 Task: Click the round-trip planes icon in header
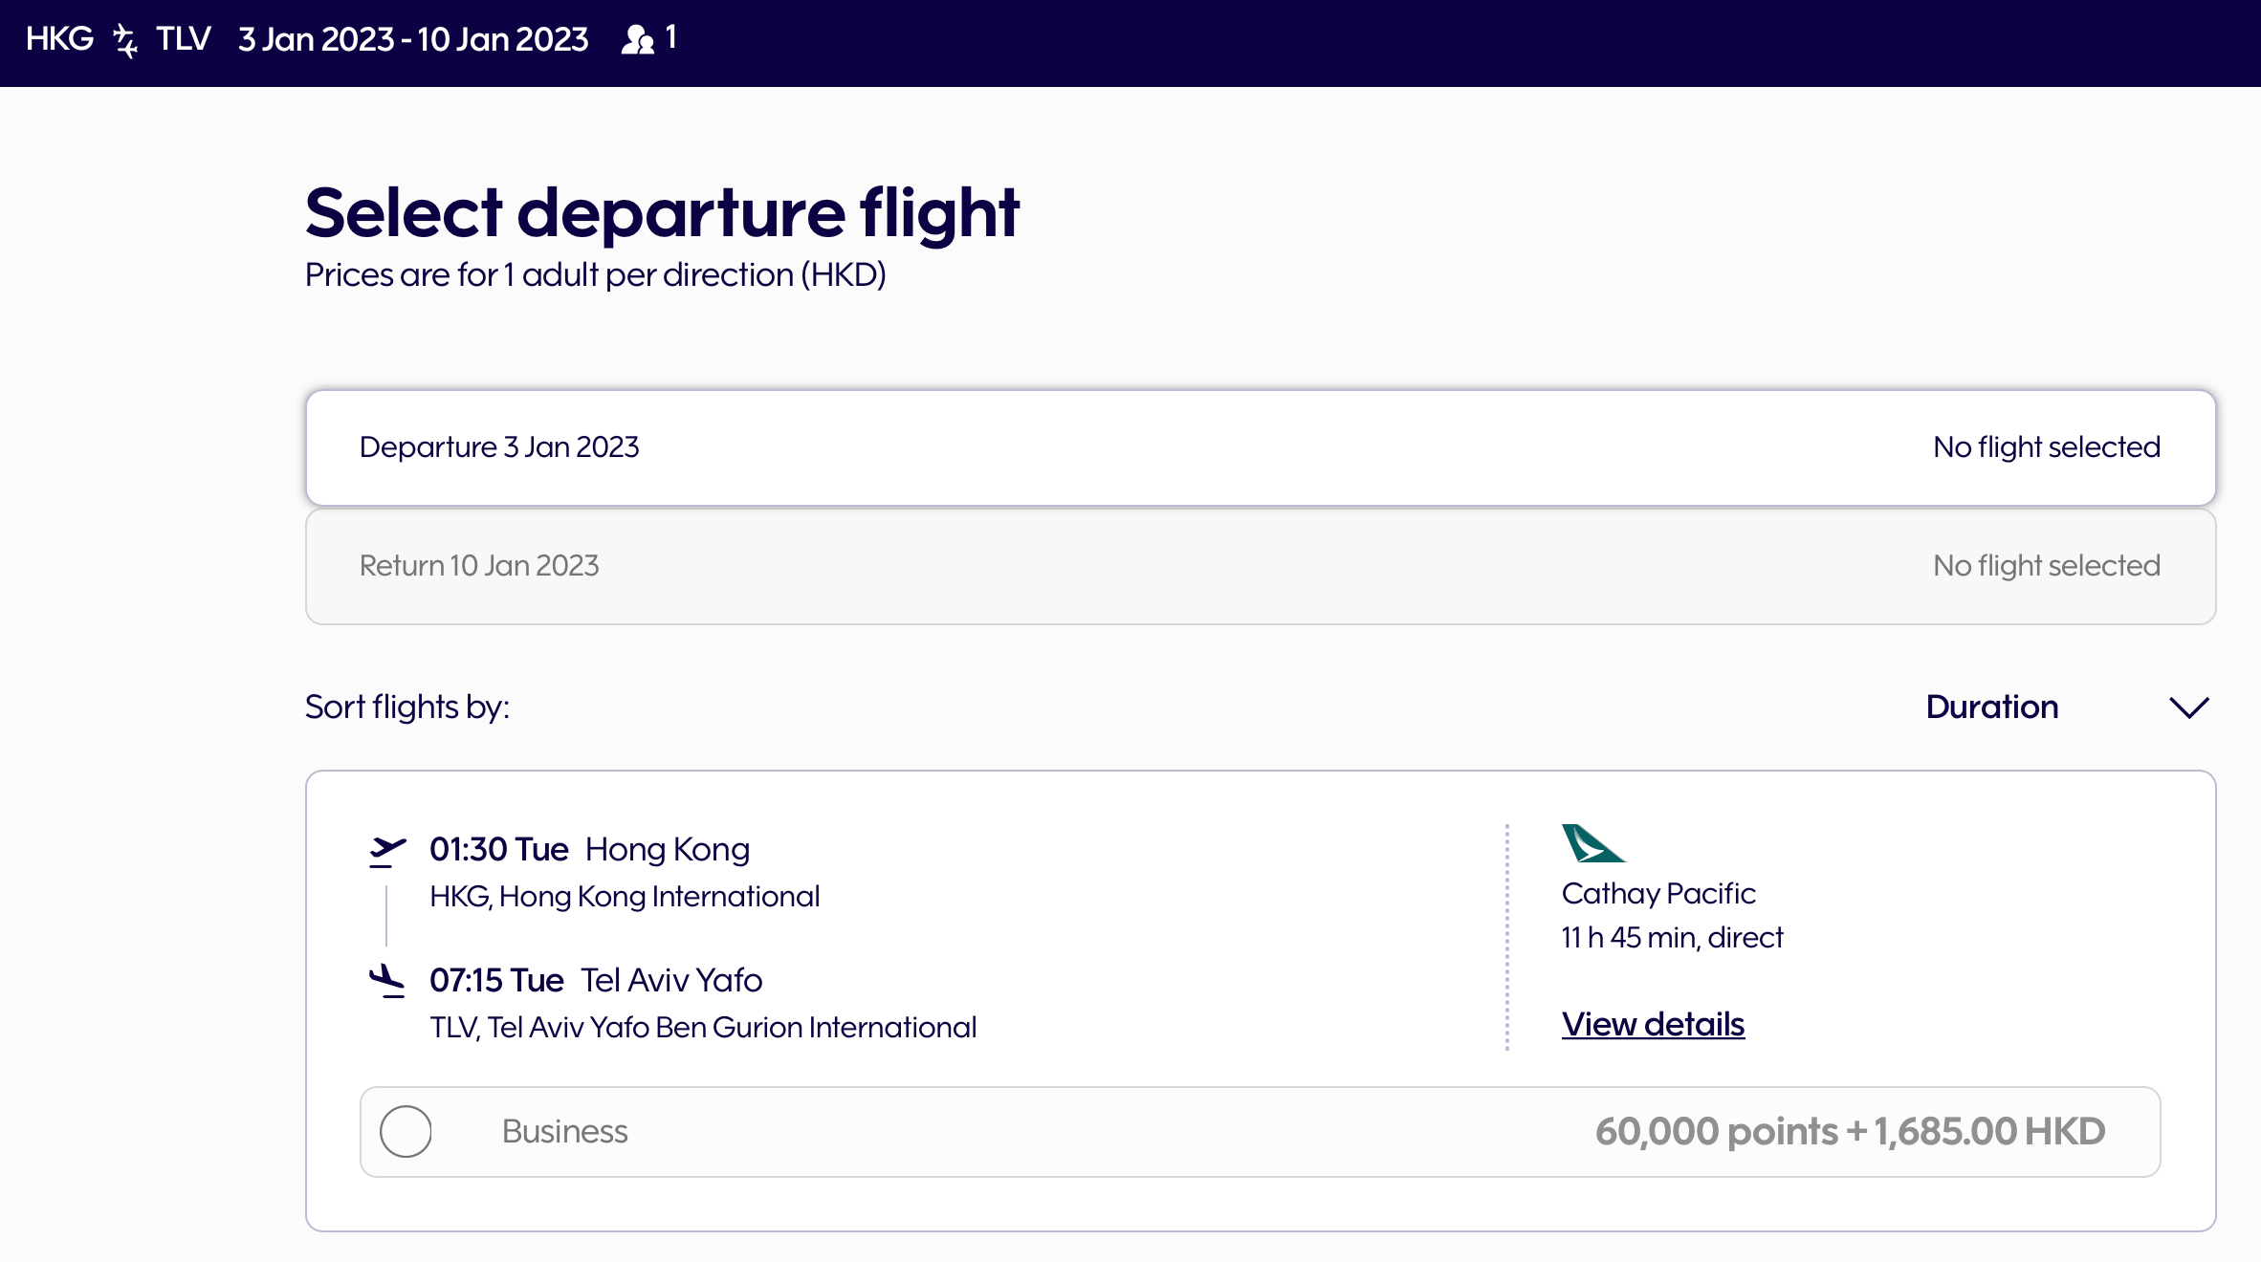(x=125, y=40)
